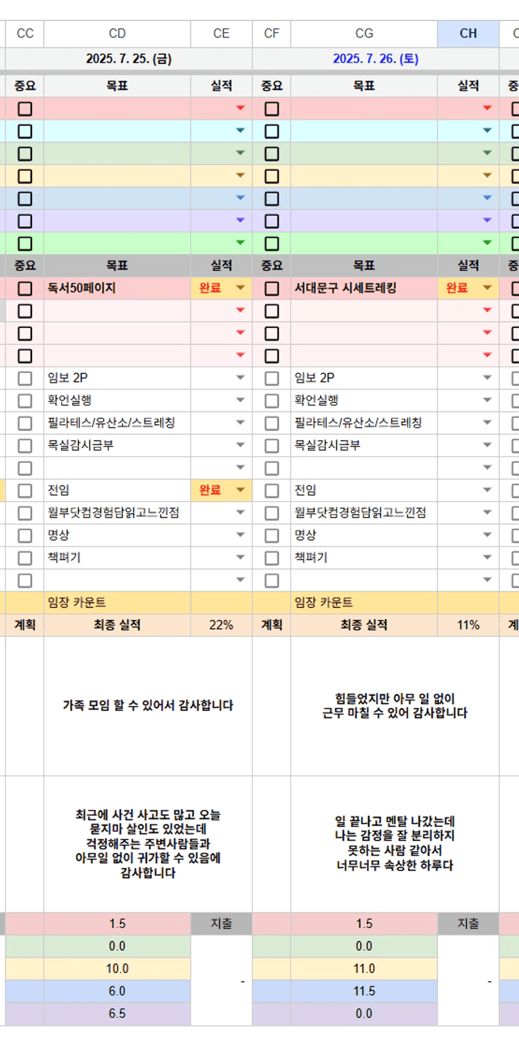The image size is (519, 1051).
Task: Check the 책펴기 box under July 26
Action: 272,558
